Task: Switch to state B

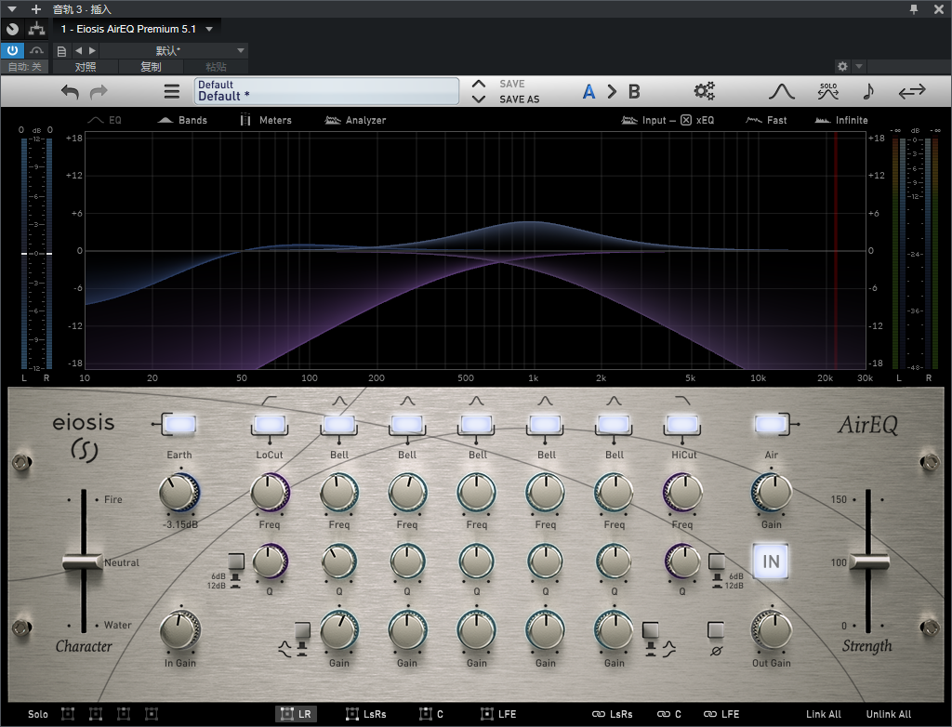Action: tap(634, 92)
